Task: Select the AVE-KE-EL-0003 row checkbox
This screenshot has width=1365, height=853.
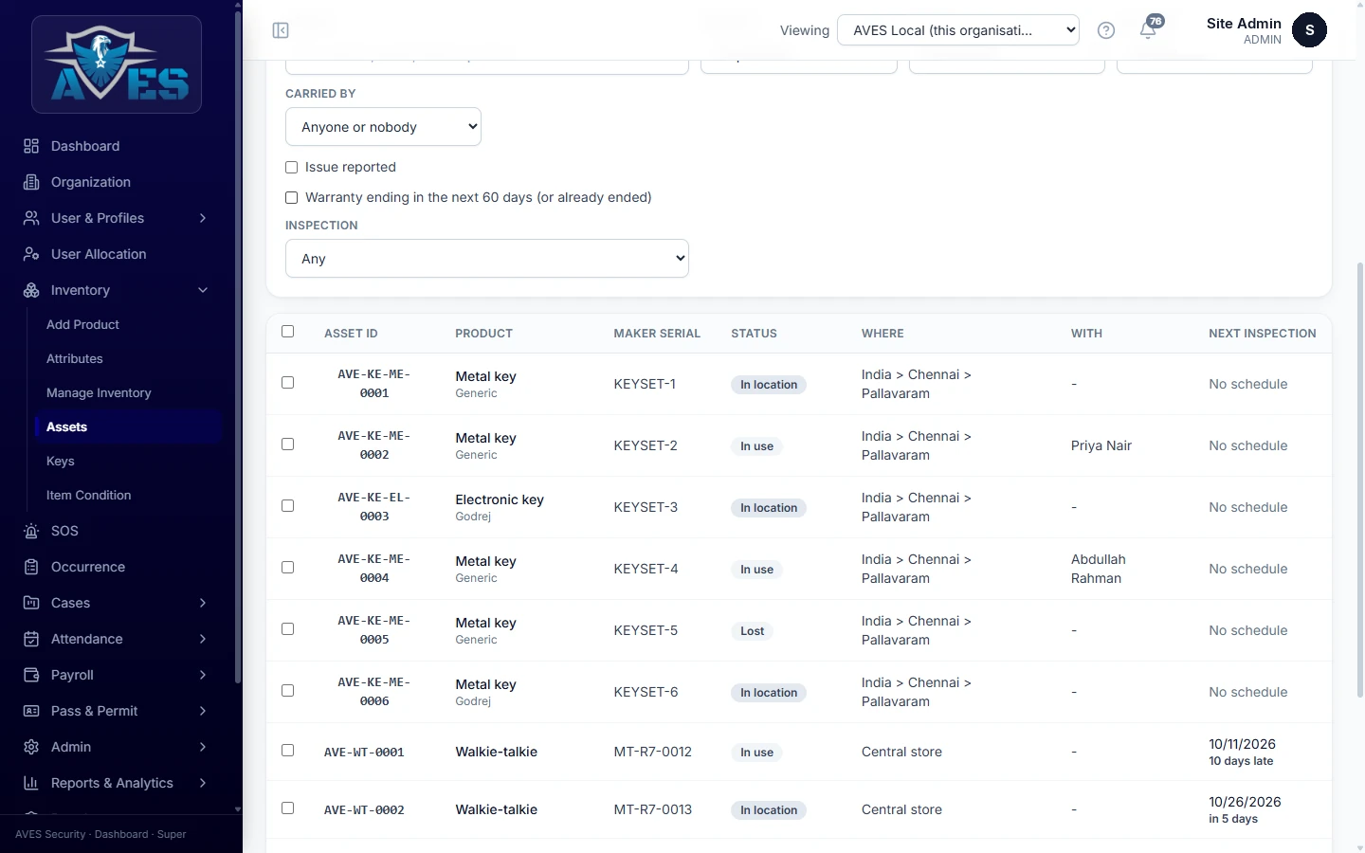Action: 288,506
